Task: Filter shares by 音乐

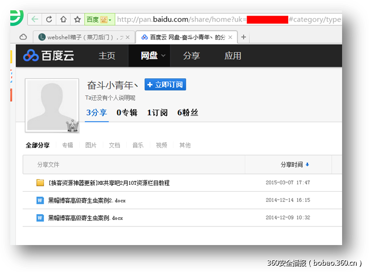Action: pyautogui.click(x=138, y=145)
